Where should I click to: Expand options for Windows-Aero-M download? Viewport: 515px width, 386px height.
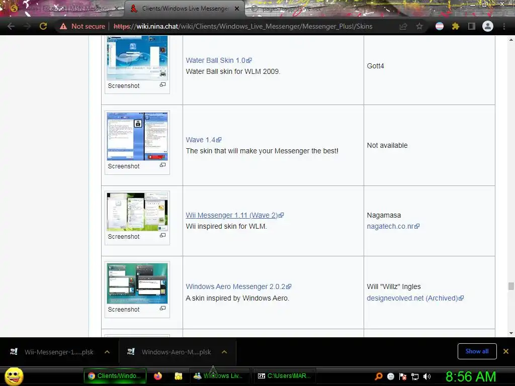[x=224, y=352]
